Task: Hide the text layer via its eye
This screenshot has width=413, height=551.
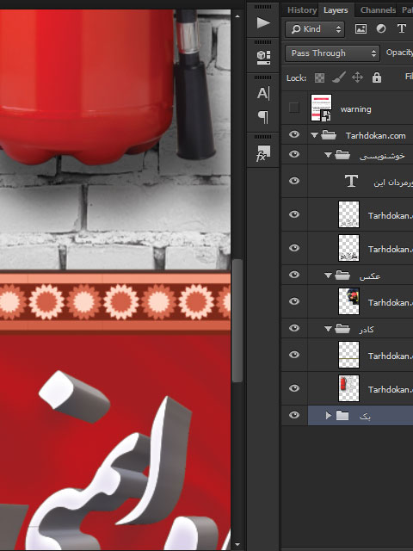Action: 294,181
